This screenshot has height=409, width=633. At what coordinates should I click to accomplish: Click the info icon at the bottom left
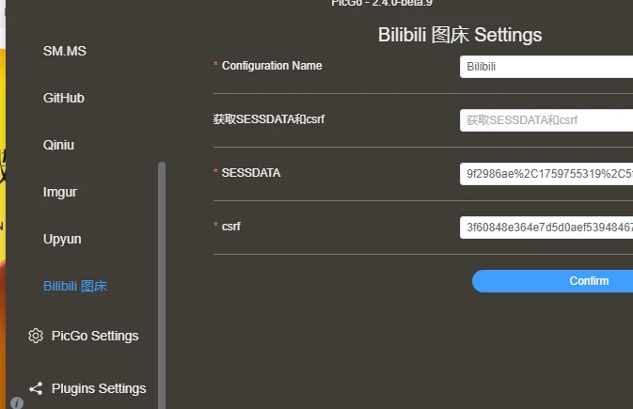coord(17,402)
